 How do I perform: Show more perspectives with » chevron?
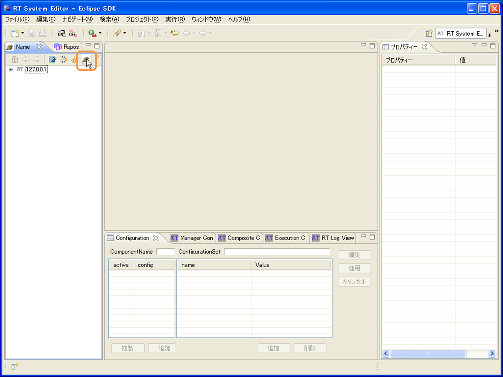click(496, 31)
